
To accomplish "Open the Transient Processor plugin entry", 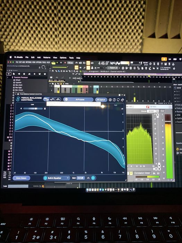I will click(21, 77).
